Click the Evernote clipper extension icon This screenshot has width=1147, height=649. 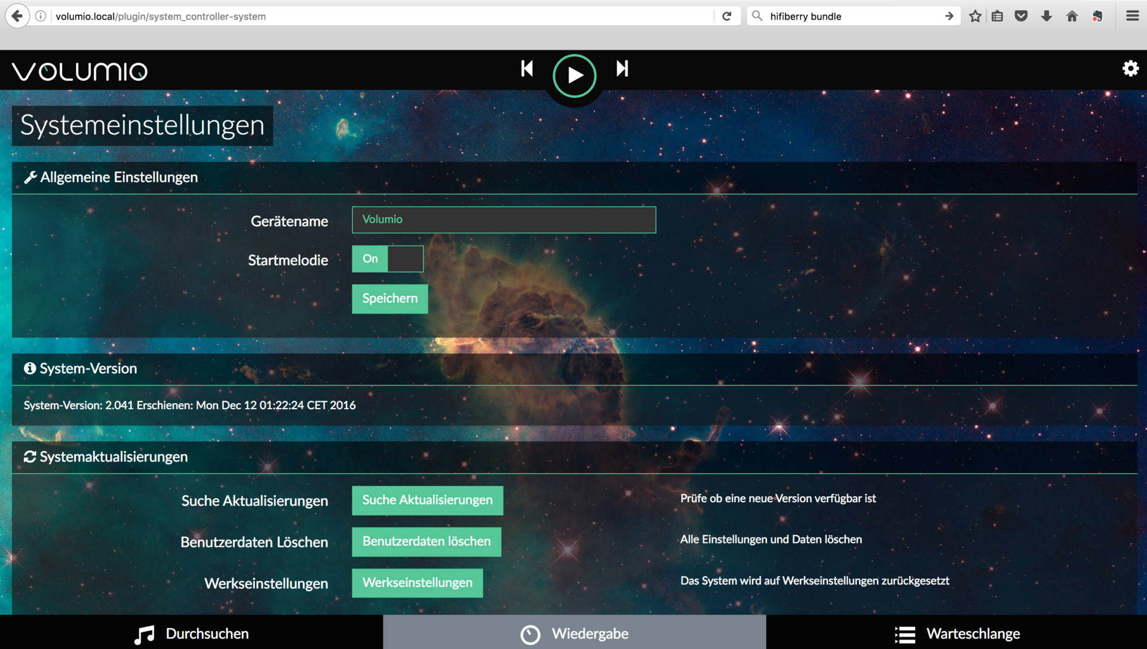[x=1097, y=16]
